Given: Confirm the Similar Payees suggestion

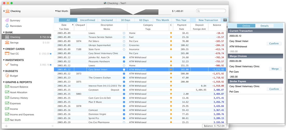Looking at the screenshot, I should [x=274, y=89].
